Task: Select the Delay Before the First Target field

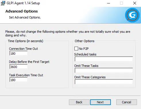Action: click(18, 67)
